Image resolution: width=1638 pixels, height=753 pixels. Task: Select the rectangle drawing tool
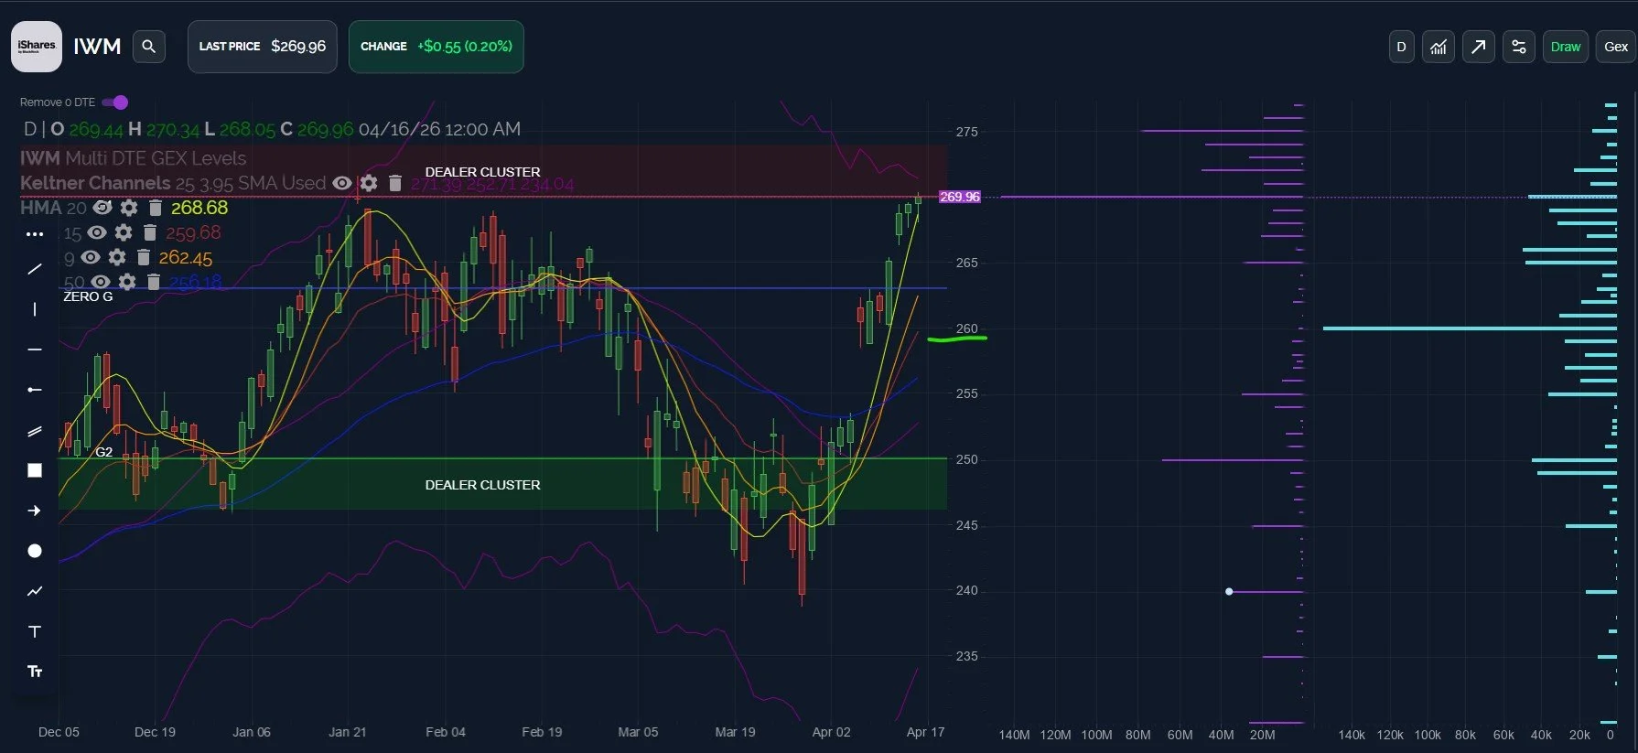[35, 470]
